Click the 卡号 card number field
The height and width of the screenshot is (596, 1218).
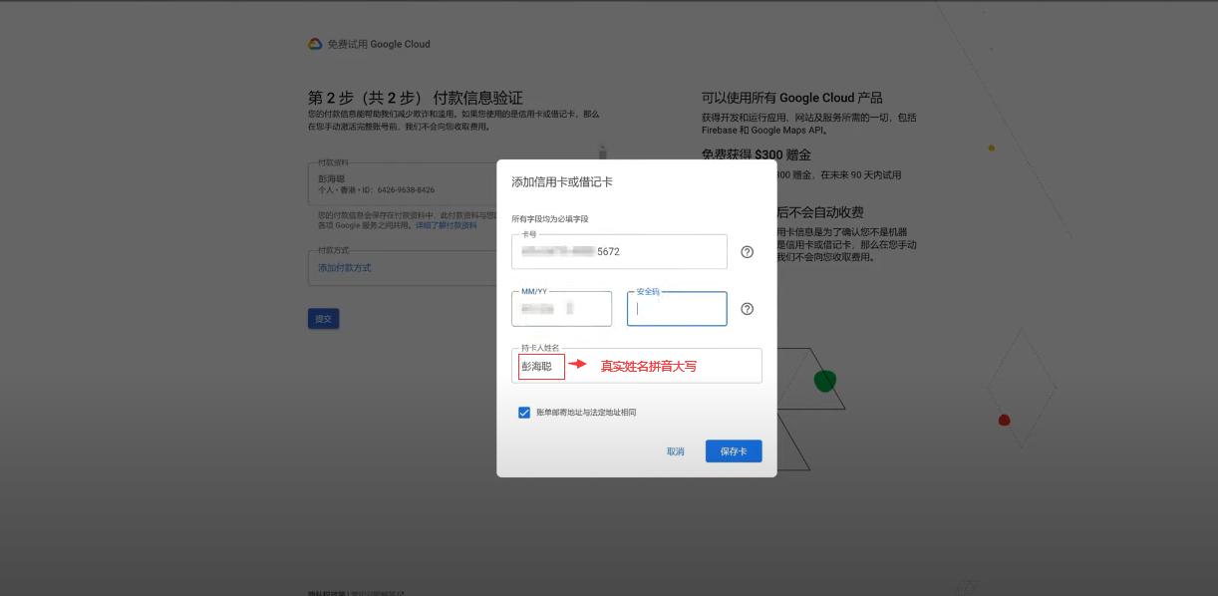pyautogui.click(x=619, y=251)
